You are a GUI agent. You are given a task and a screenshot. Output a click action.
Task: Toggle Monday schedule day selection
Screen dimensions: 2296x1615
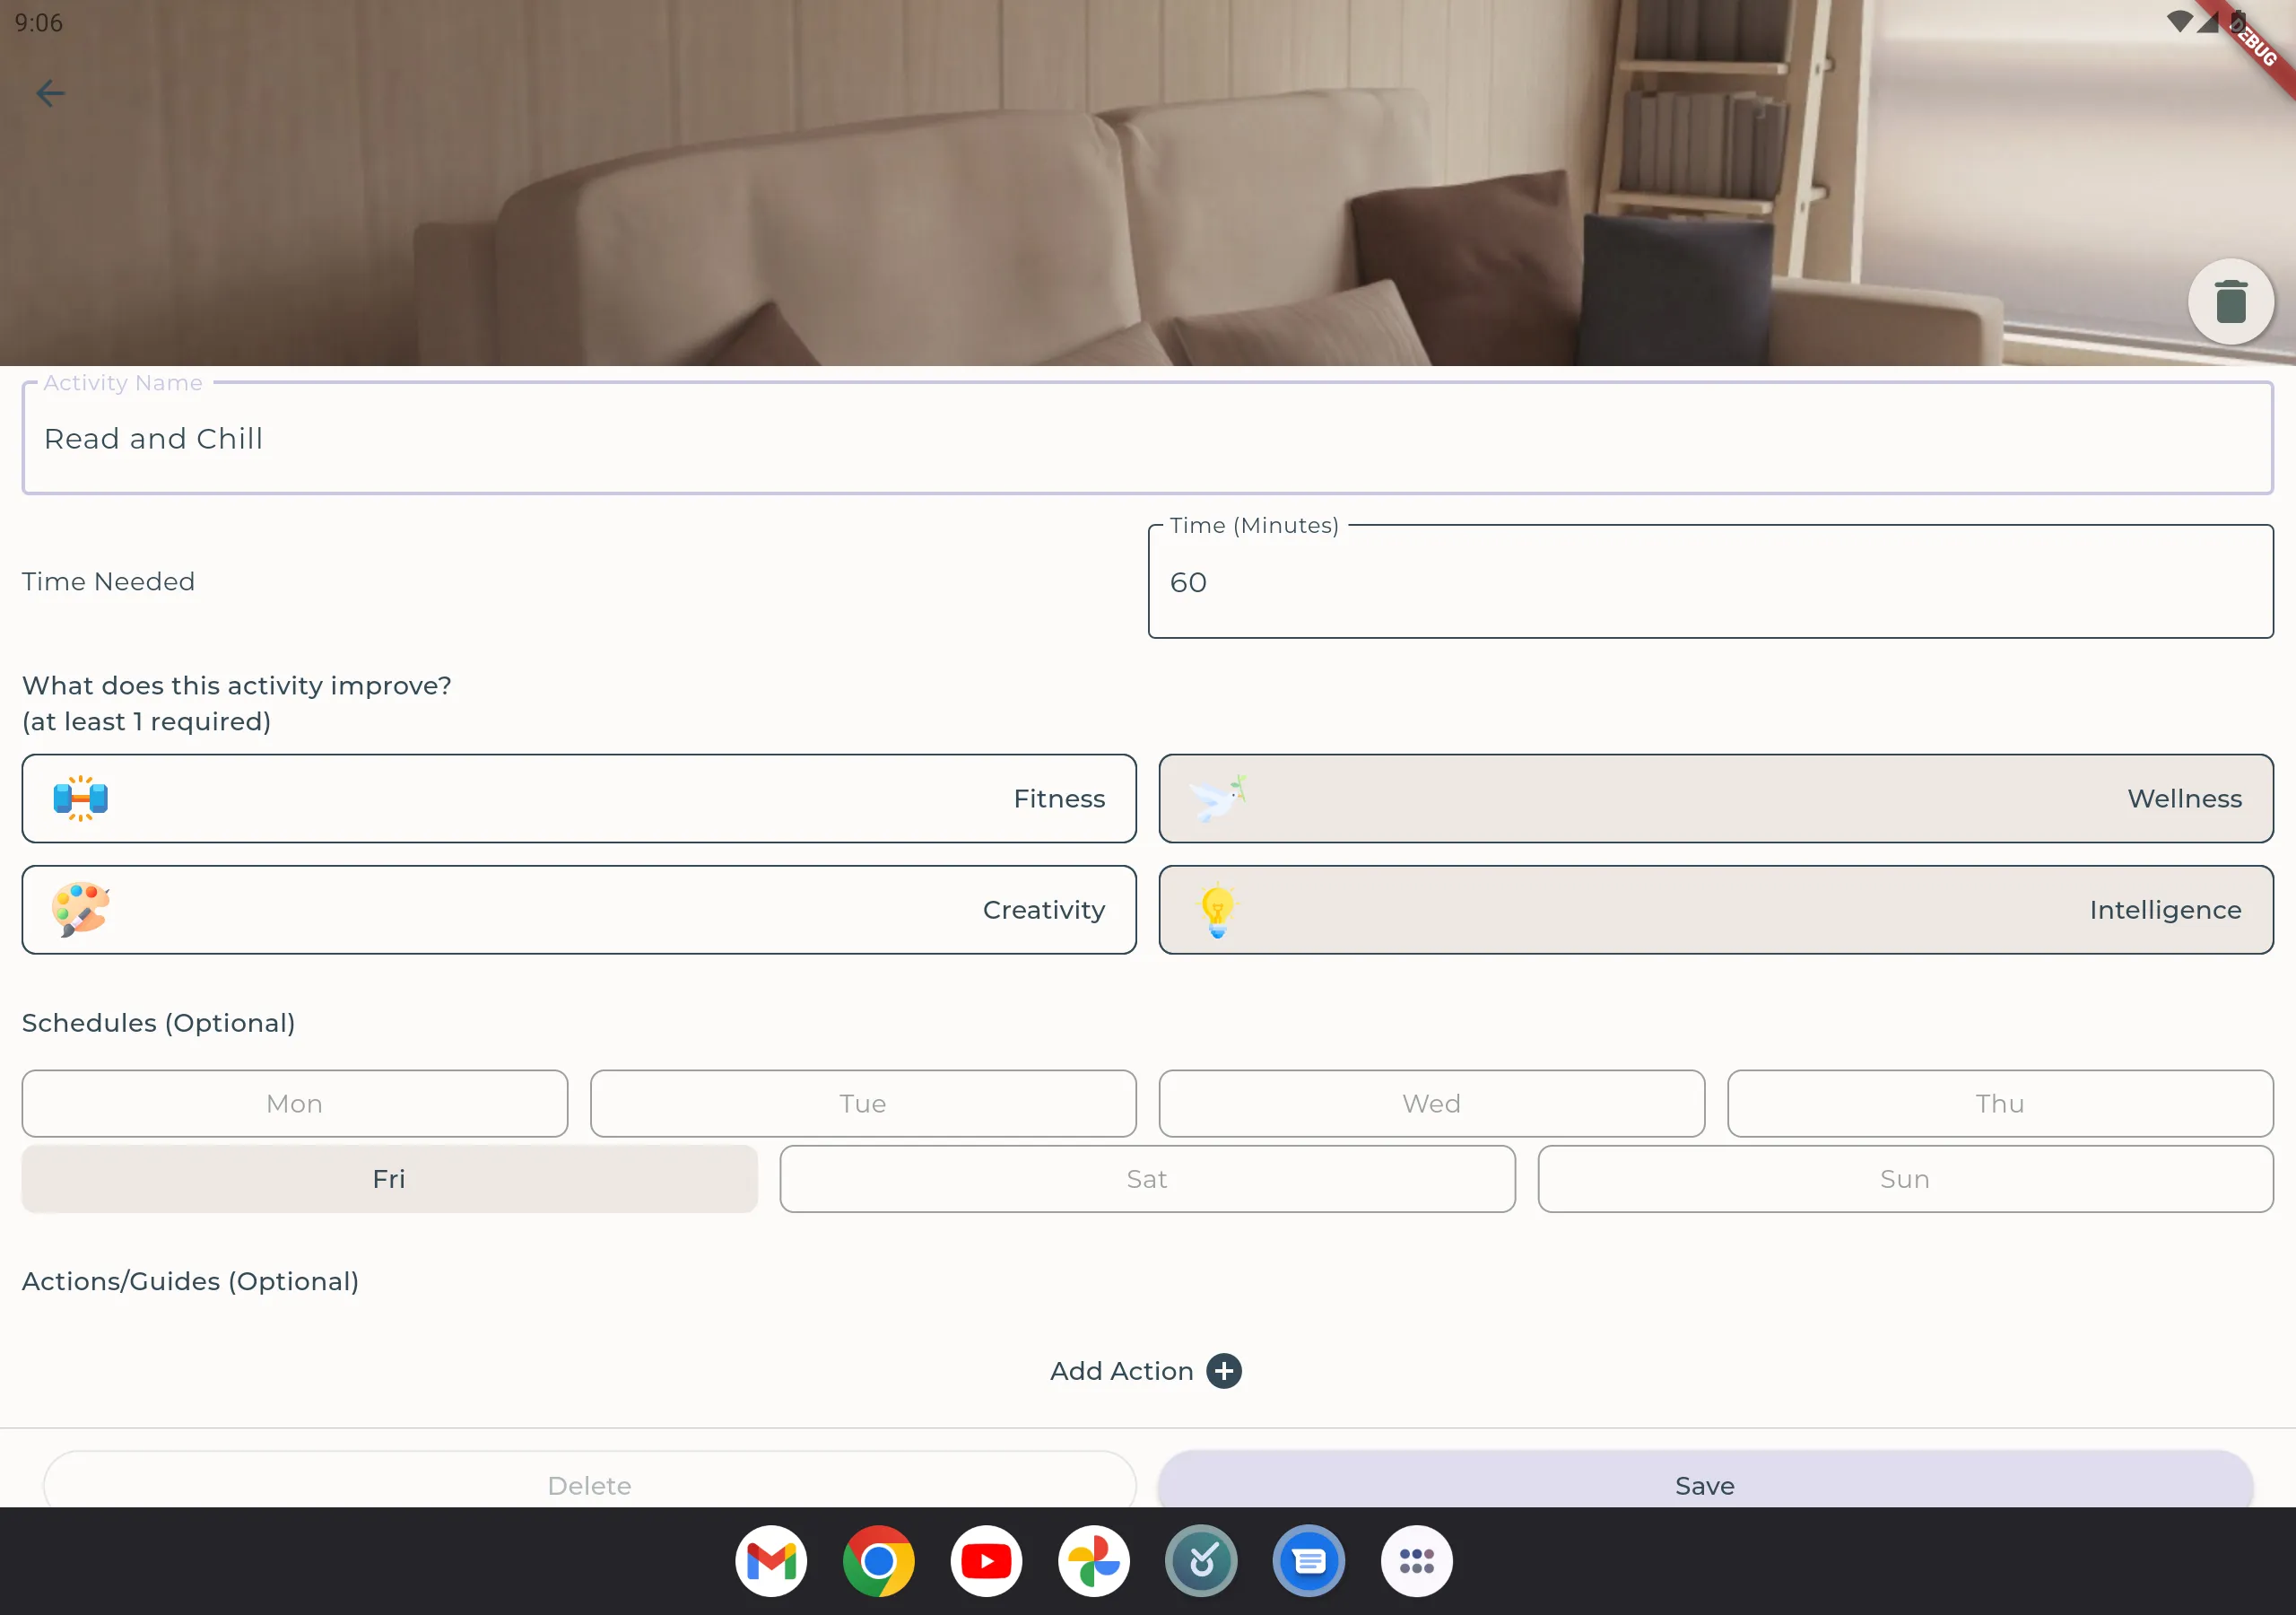tap(293, 1101)
